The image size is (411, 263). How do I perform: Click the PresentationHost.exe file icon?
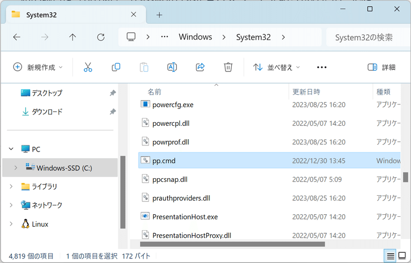point(145,216)
